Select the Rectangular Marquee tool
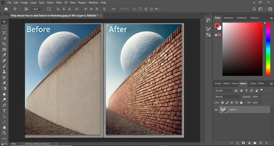Image resolution: width=274 pixels, height=146 pixels. click(x=4, y=27)
